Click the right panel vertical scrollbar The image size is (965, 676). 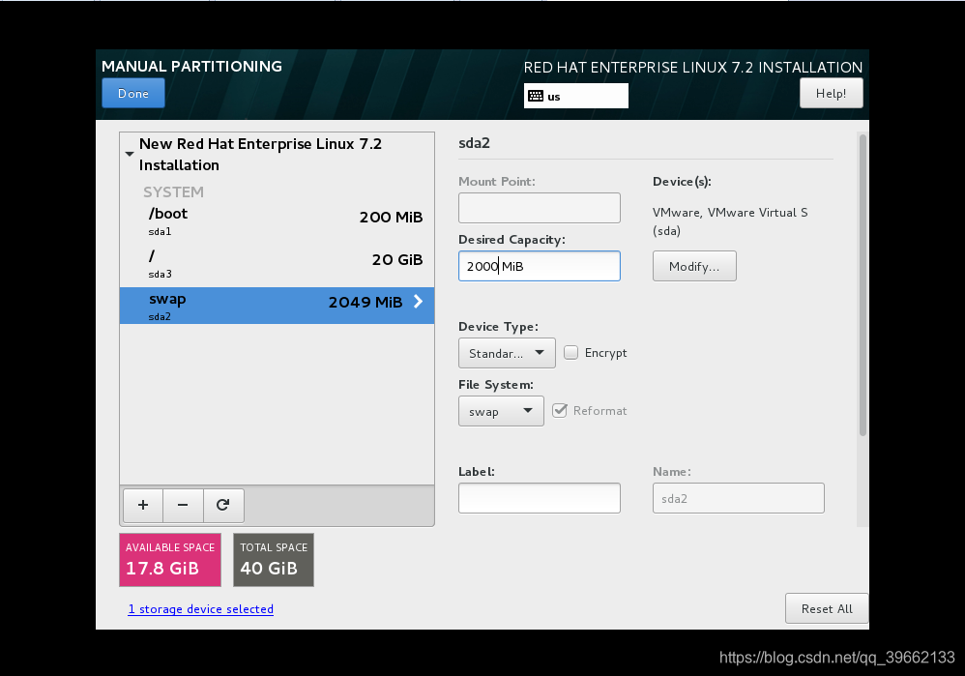coord(863,284)
